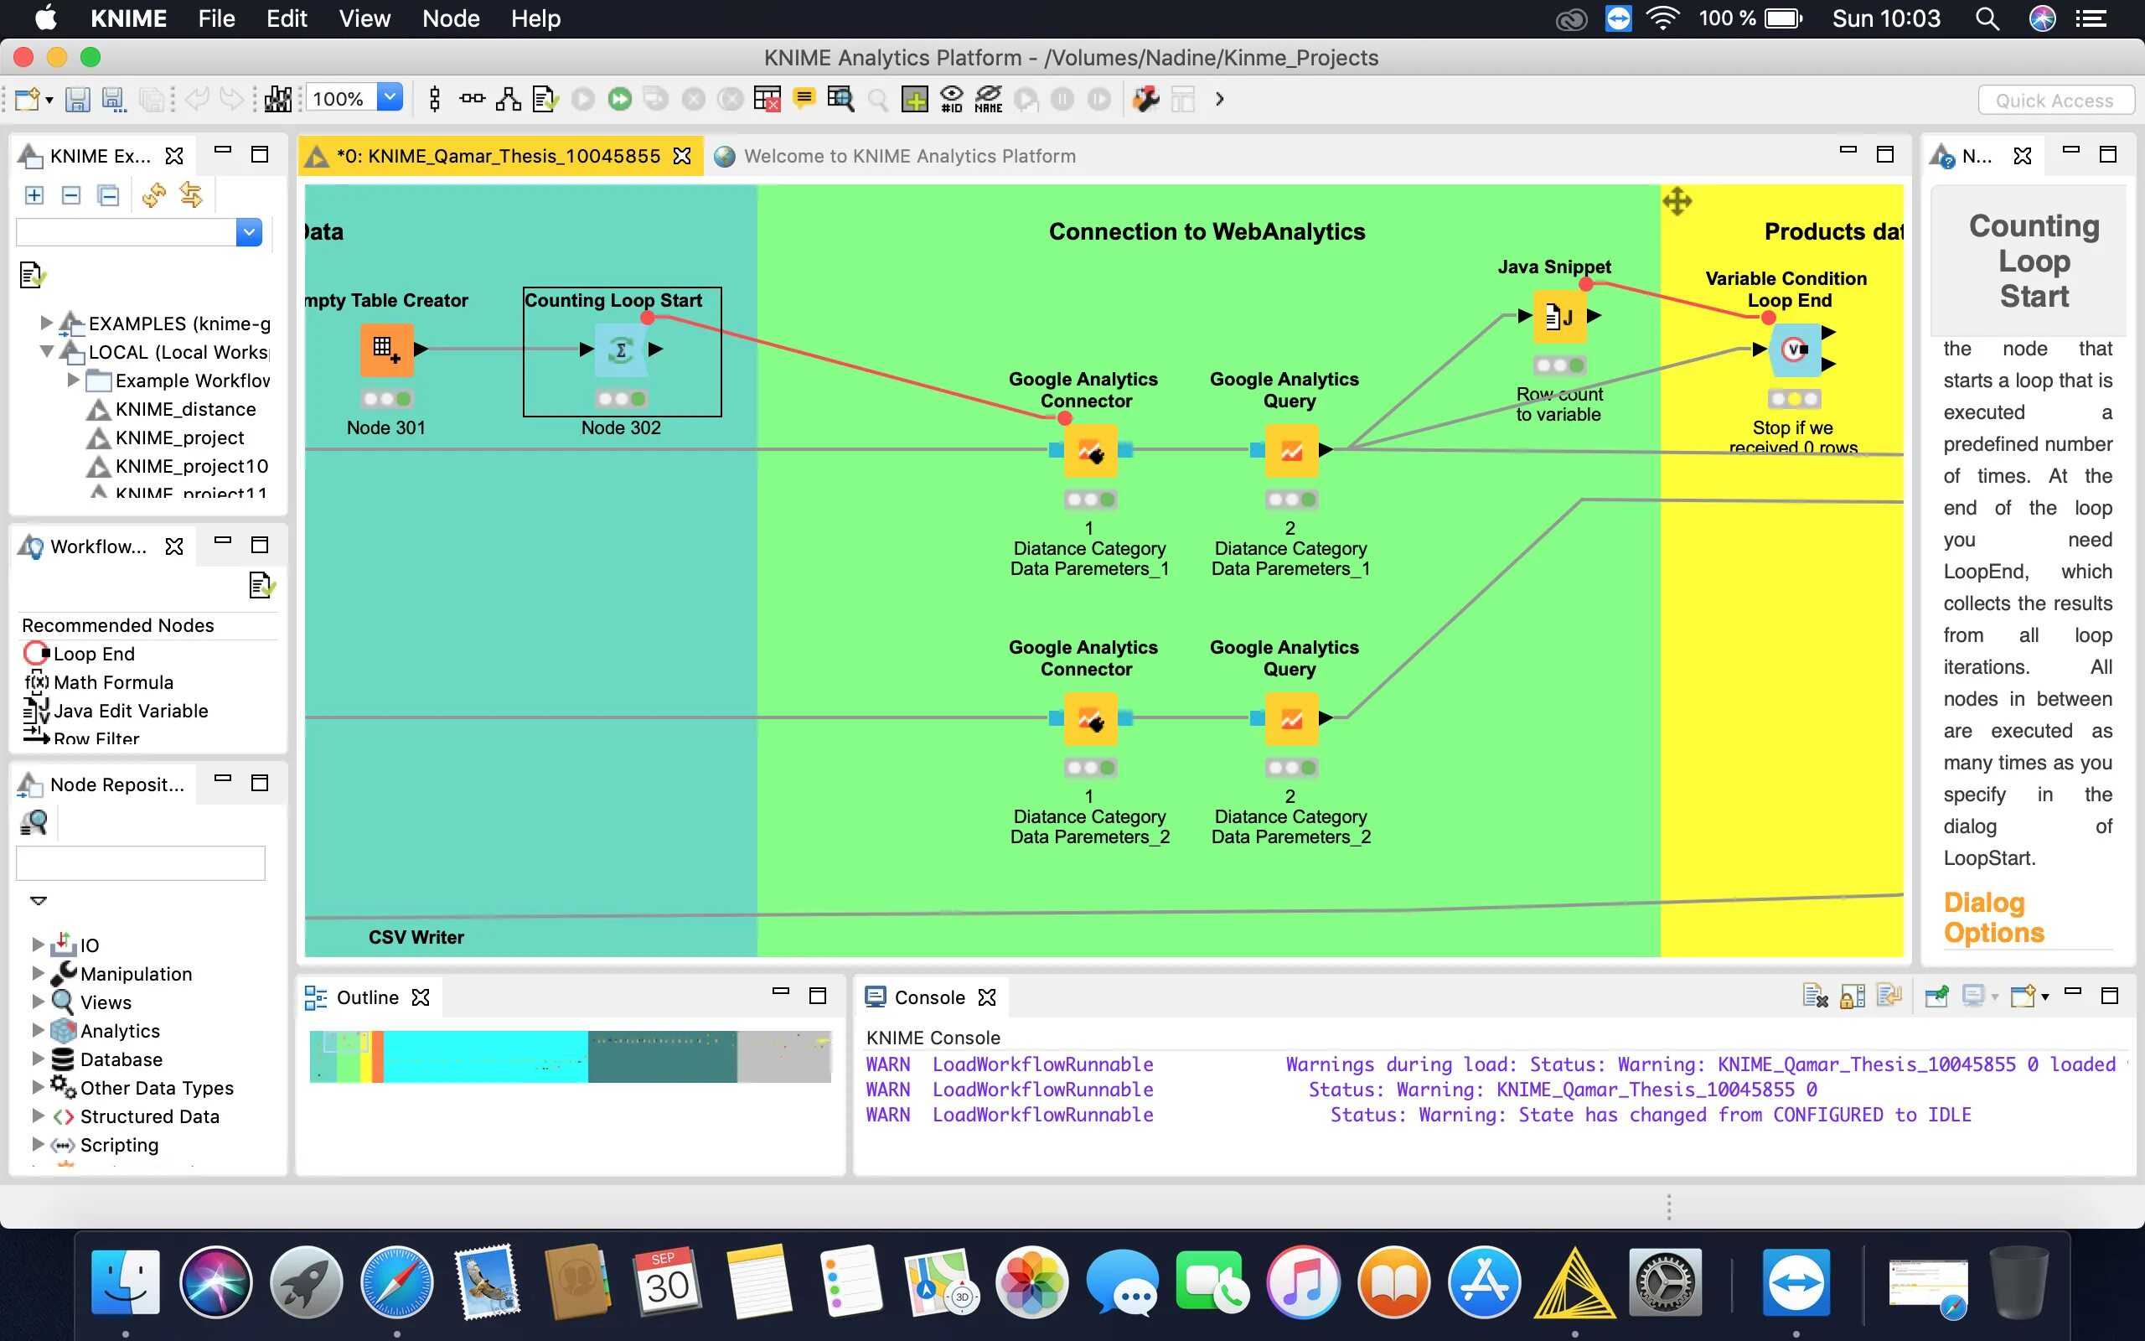Click the Save workflow icon
The image size is (2145, 1341).
coord(77,100)
